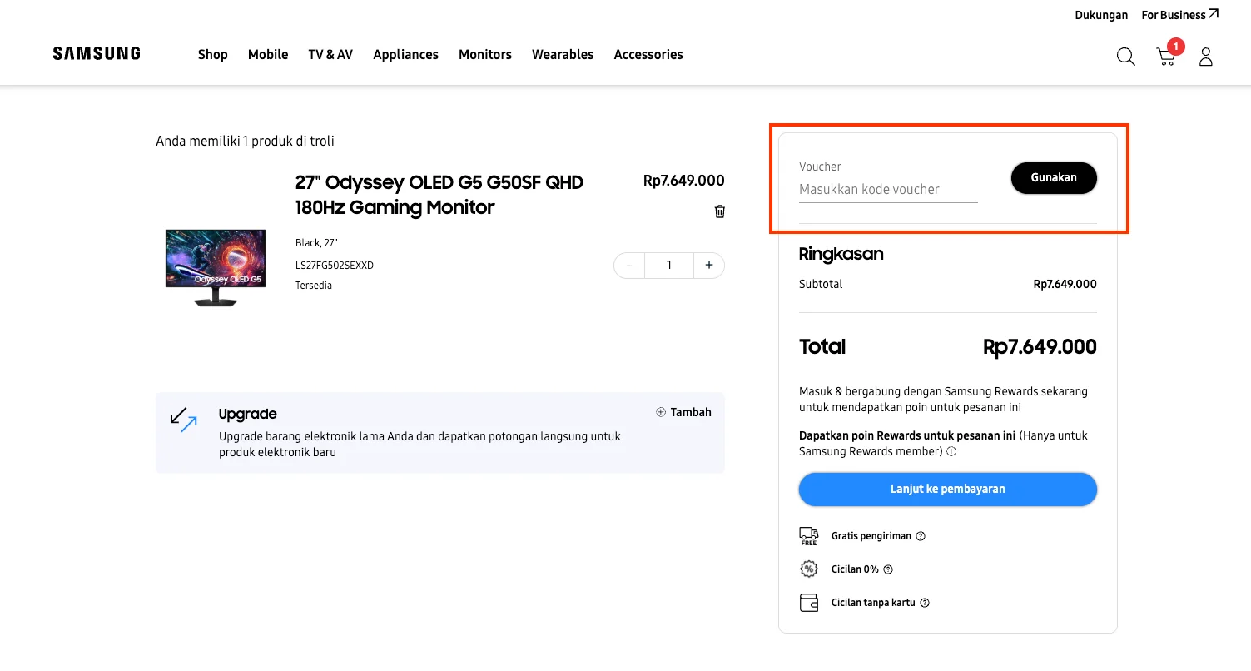Click the percent installment badge icon
The height and width of the screenshot is (671, 1251).
pos(808,569)
